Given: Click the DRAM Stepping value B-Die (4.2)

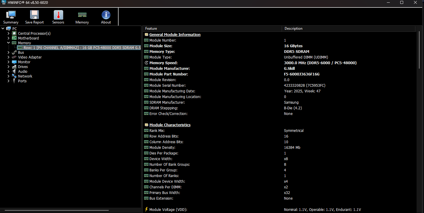Looking at the screenshot, I should [293, 108].
